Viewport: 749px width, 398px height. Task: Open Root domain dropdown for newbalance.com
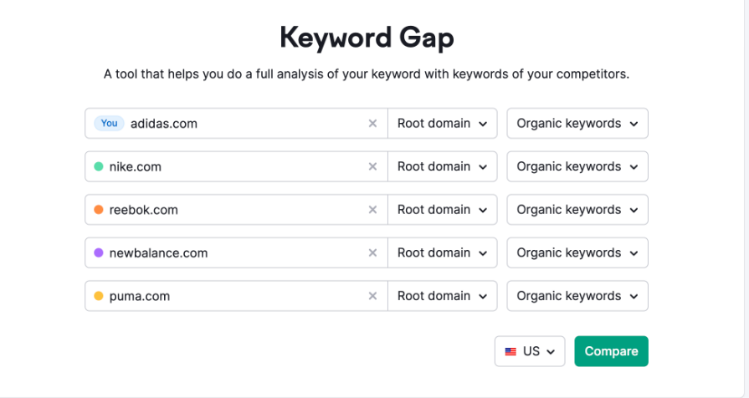[x=443, y=253]
